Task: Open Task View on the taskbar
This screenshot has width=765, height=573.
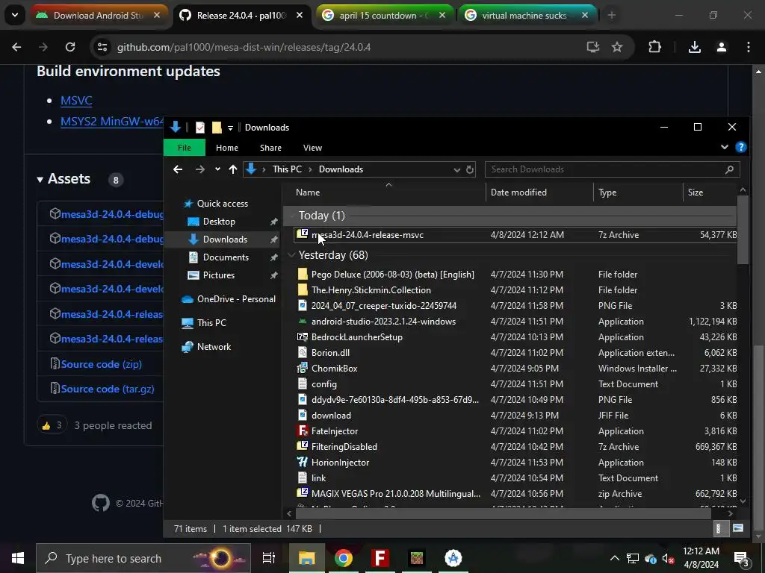Action: coord(269,558)
